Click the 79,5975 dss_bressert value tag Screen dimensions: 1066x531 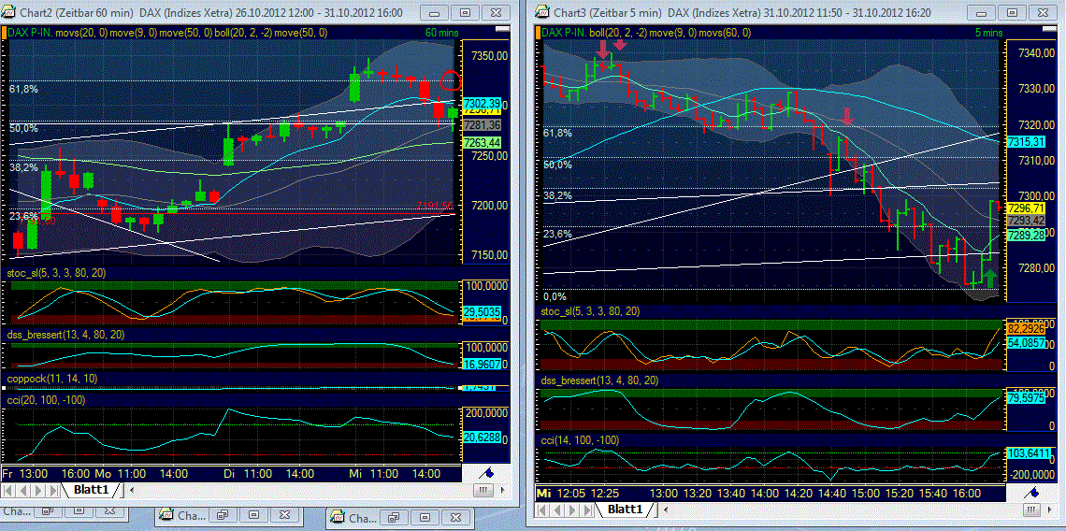(x=1025, y=397)
